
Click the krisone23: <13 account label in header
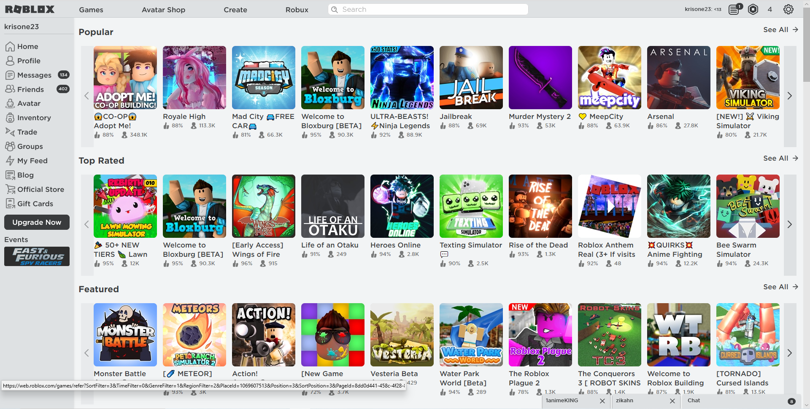pos(703,9)
